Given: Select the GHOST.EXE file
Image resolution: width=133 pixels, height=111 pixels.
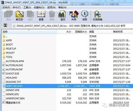Looking at the screenshot, I should [13, 73].
